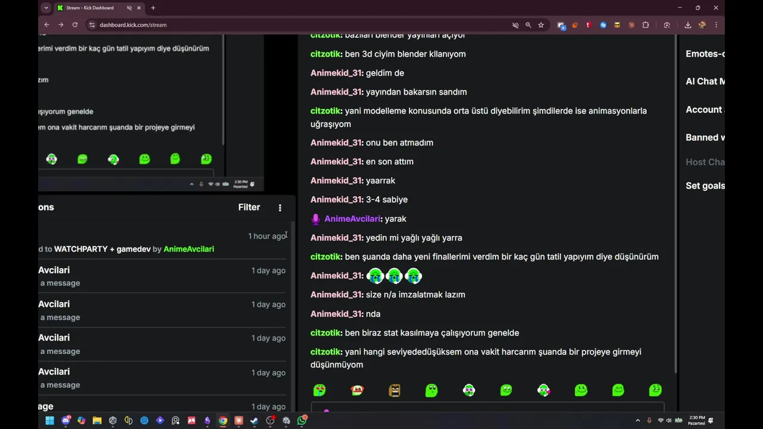Open WhatsApp from the taskbar
The width and height of the screenshot is (763, 429).
click(302, 421)
